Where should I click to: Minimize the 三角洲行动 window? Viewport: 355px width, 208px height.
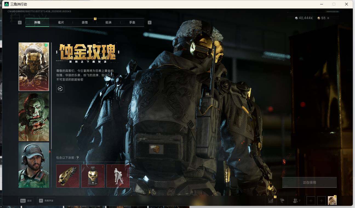tap(321, 4)
